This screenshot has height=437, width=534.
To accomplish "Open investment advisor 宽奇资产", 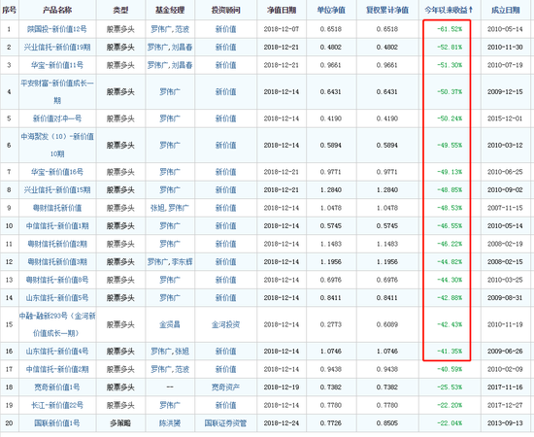I will coord(225,387).
